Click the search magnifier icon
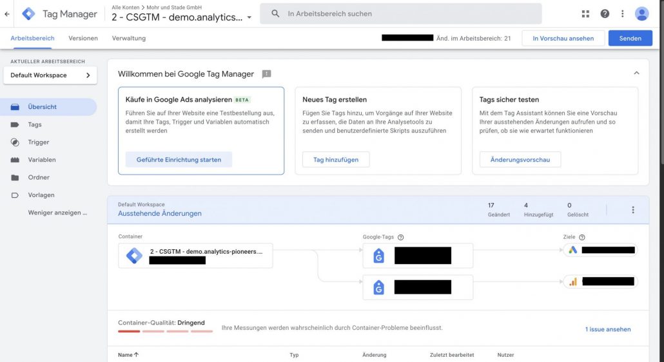The image size is (664, 362). point(275,14)
